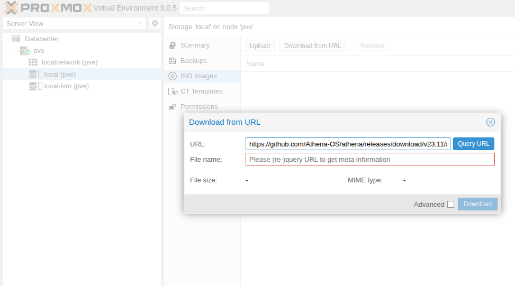Click the localnetwork grid icon
The width and height of the screenshot is (515, 286).
click(x=33, y=62)
